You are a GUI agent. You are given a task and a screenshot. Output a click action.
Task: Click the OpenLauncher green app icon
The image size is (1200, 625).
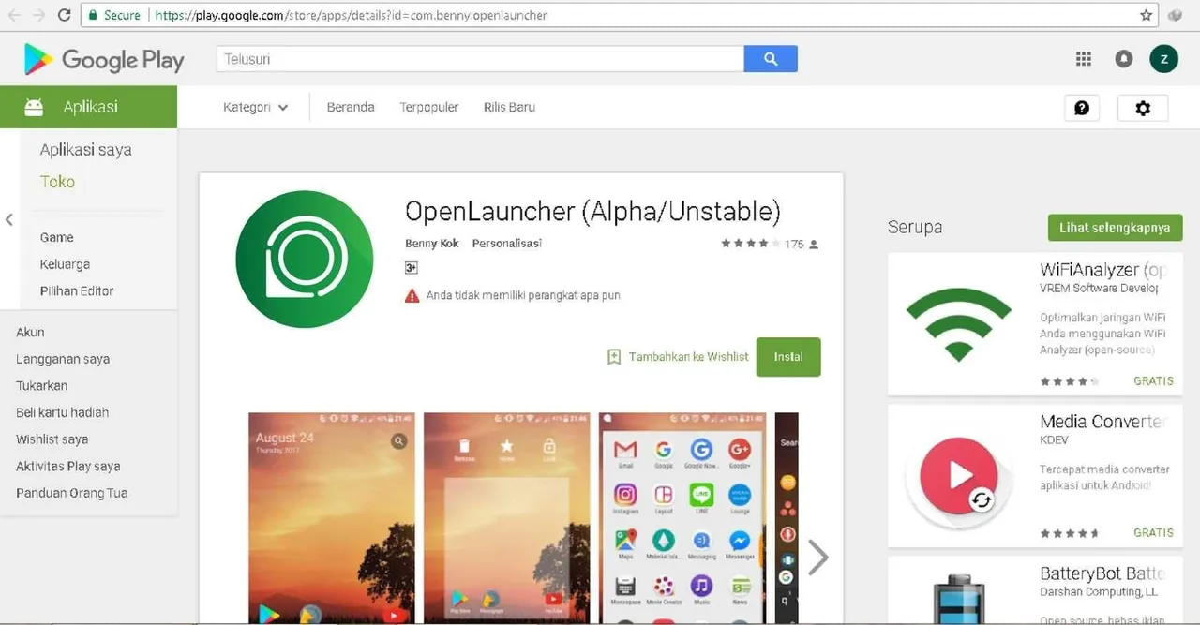click(x=305, y=259)
